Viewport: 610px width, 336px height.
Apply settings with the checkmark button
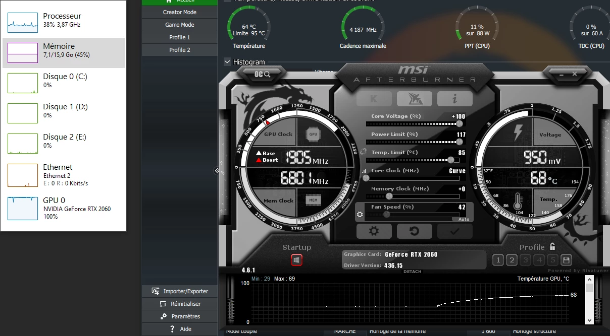pos(454,231)
